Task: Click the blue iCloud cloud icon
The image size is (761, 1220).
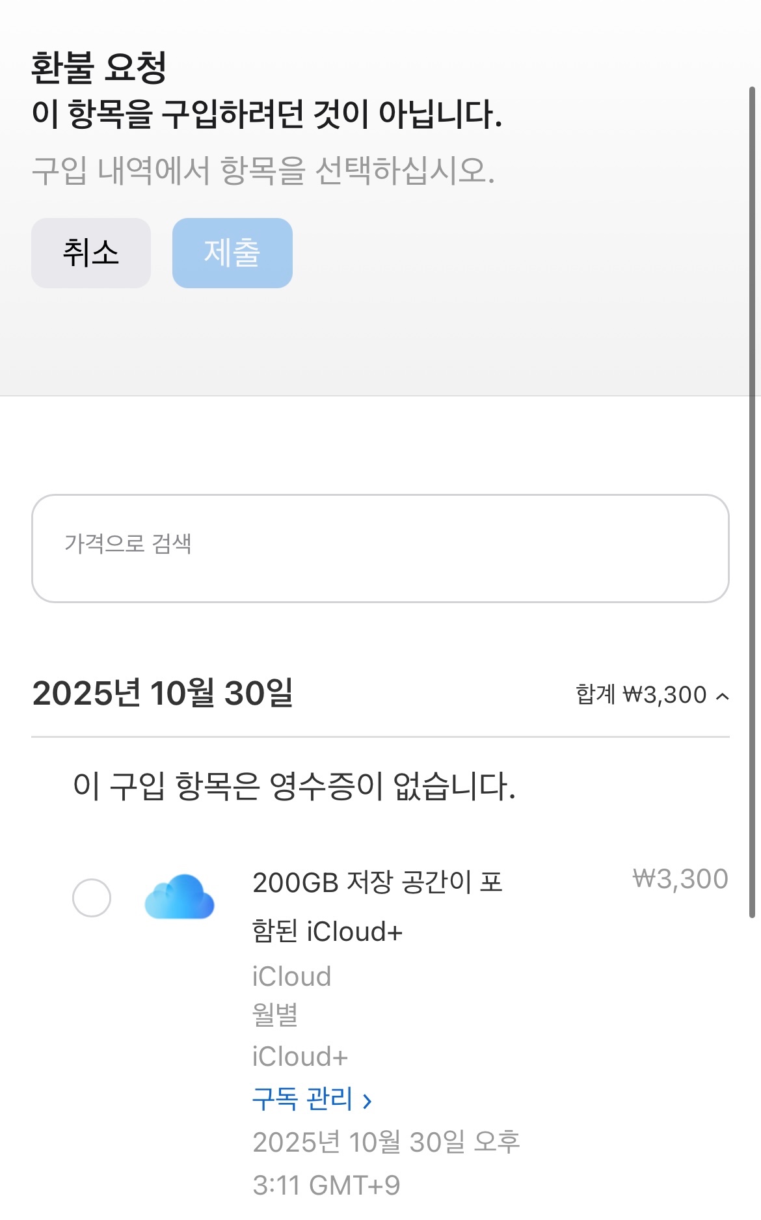Action: click(x=180, y=897)
